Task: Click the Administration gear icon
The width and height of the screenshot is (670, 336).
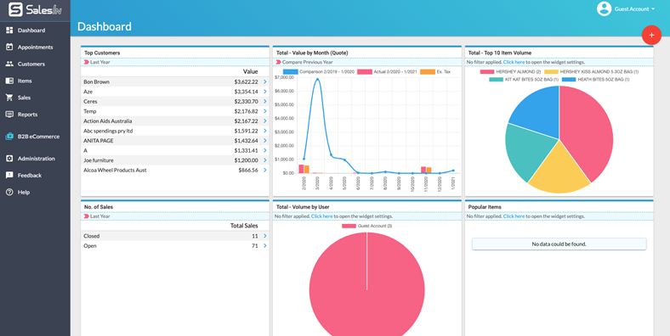Action: coord(9,159)
